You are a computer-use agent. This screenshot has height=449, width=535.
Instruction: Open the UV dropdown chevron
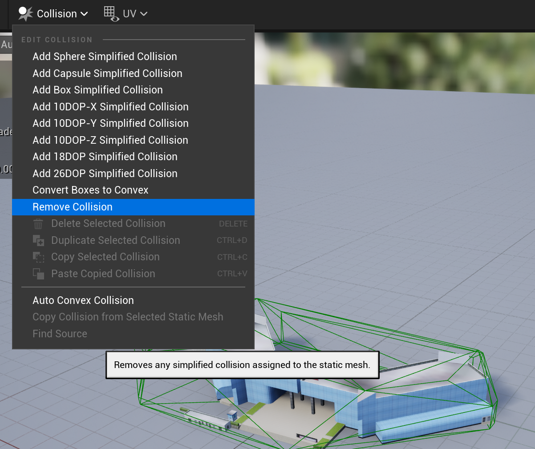[x=142, y=14]
